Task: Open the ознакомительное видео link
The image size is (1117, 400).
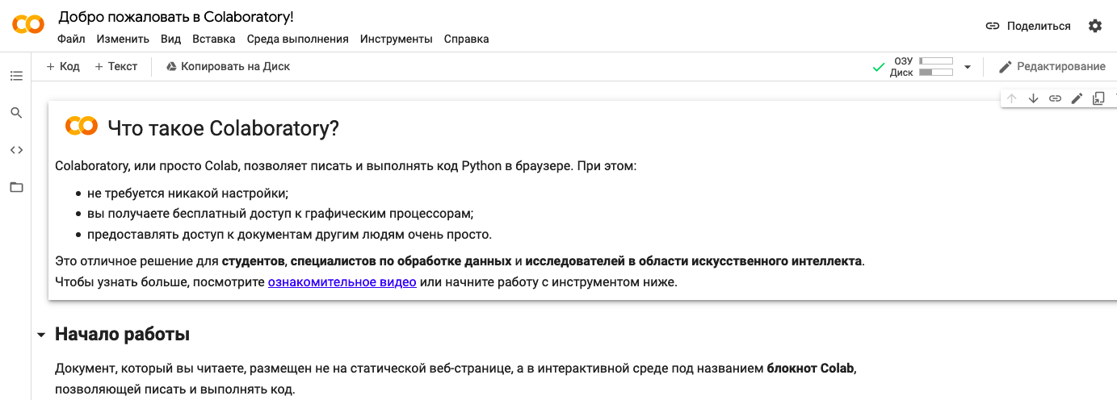Action: point(342,282)
